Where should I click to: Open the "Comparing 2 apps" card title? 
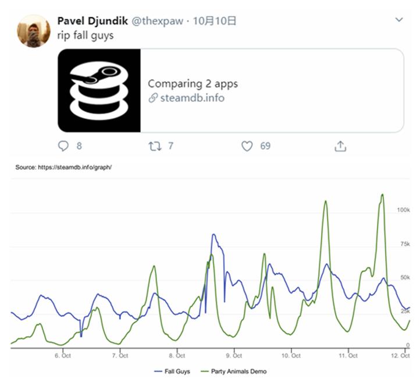[193, 83]
